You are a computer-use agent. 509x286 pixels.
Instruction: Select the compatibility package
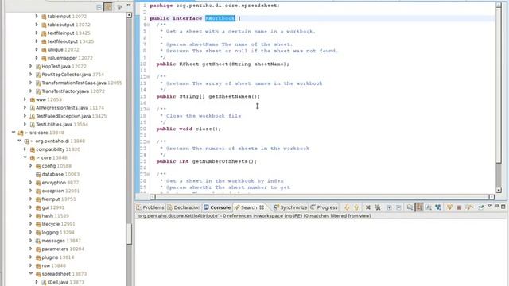pyautogui.click(x=55, y=149)
